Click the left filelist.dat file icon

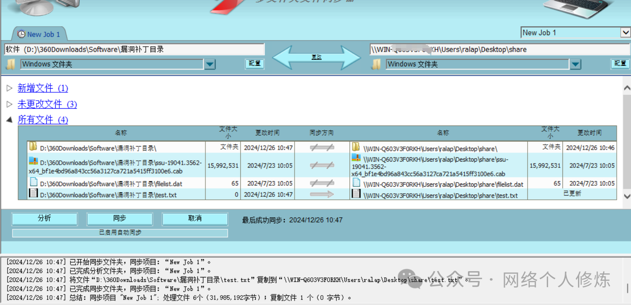(x=33, y=182)
